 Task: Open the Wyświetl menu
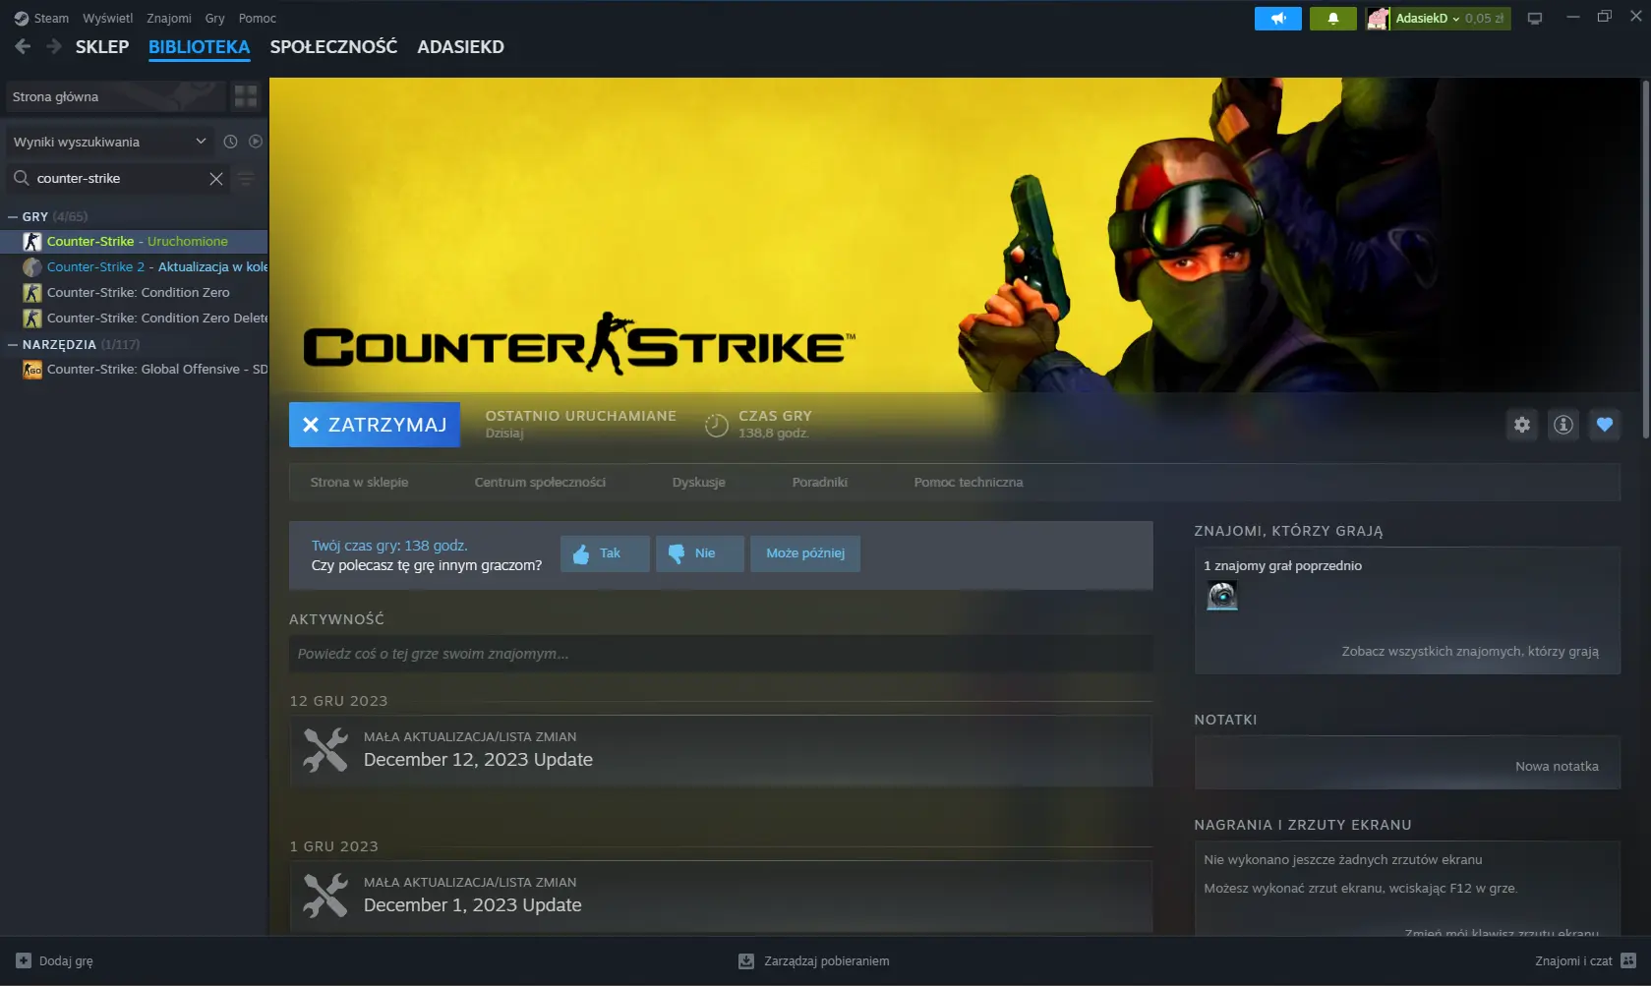tap(108, 18)
